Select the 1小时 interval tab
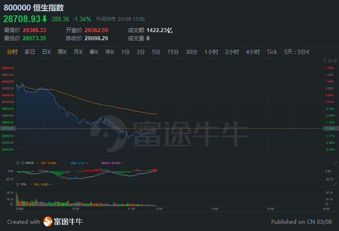Image resolution: width=339 pixels, height=231 pixels. click(x=211, y=52)
